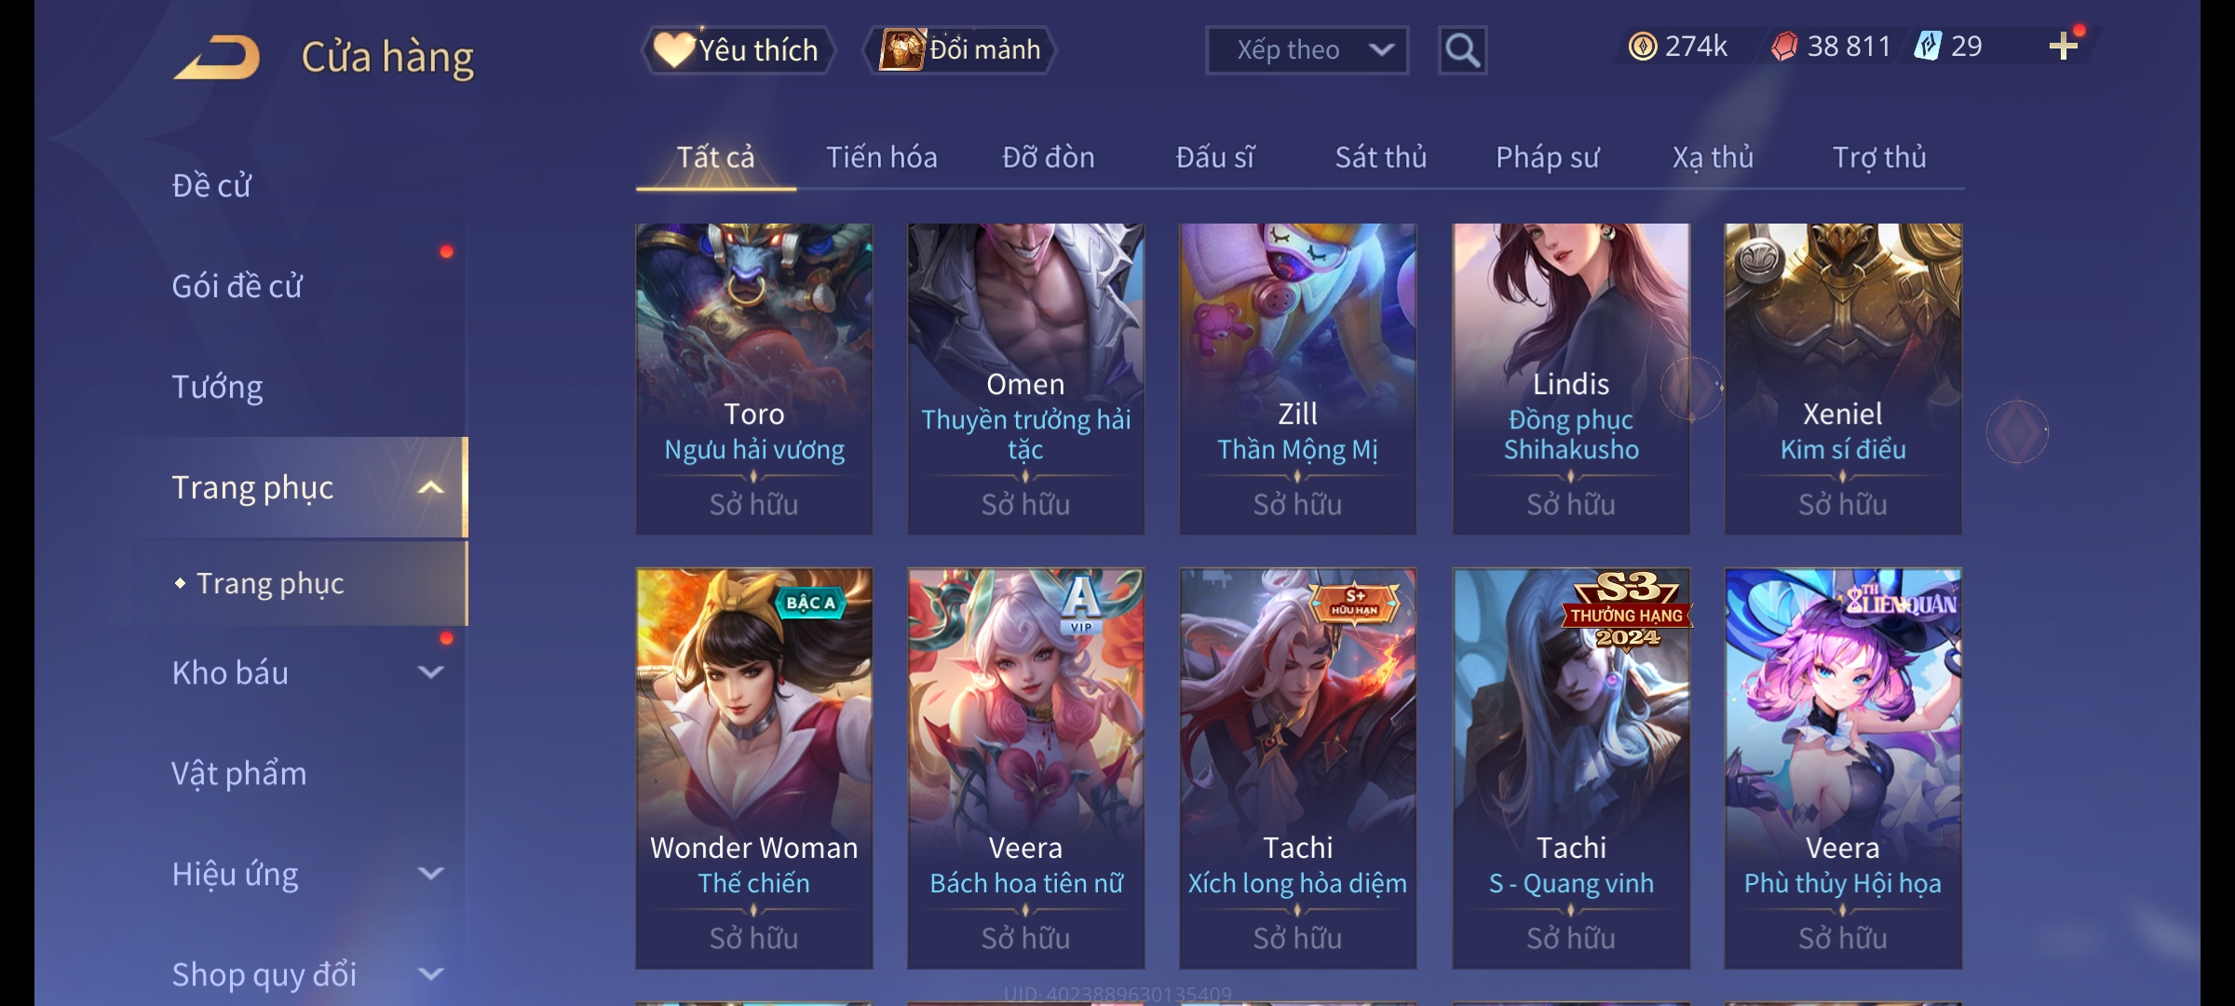The height and width of the screenshot is (1006, 2235).
Task: Open Yêu thích heart favorites
Action: click(x=737, y=50)
